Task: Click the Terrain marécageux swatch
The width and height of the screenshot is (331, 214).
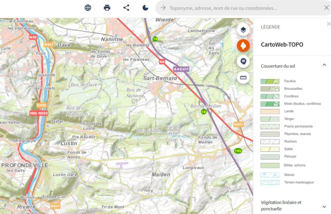Action: click(270, 182)
